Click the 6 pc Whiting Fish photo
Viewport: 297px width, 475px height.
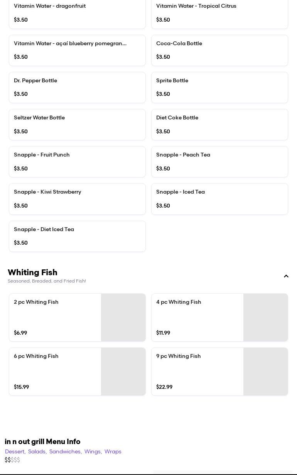click(123, 371)
